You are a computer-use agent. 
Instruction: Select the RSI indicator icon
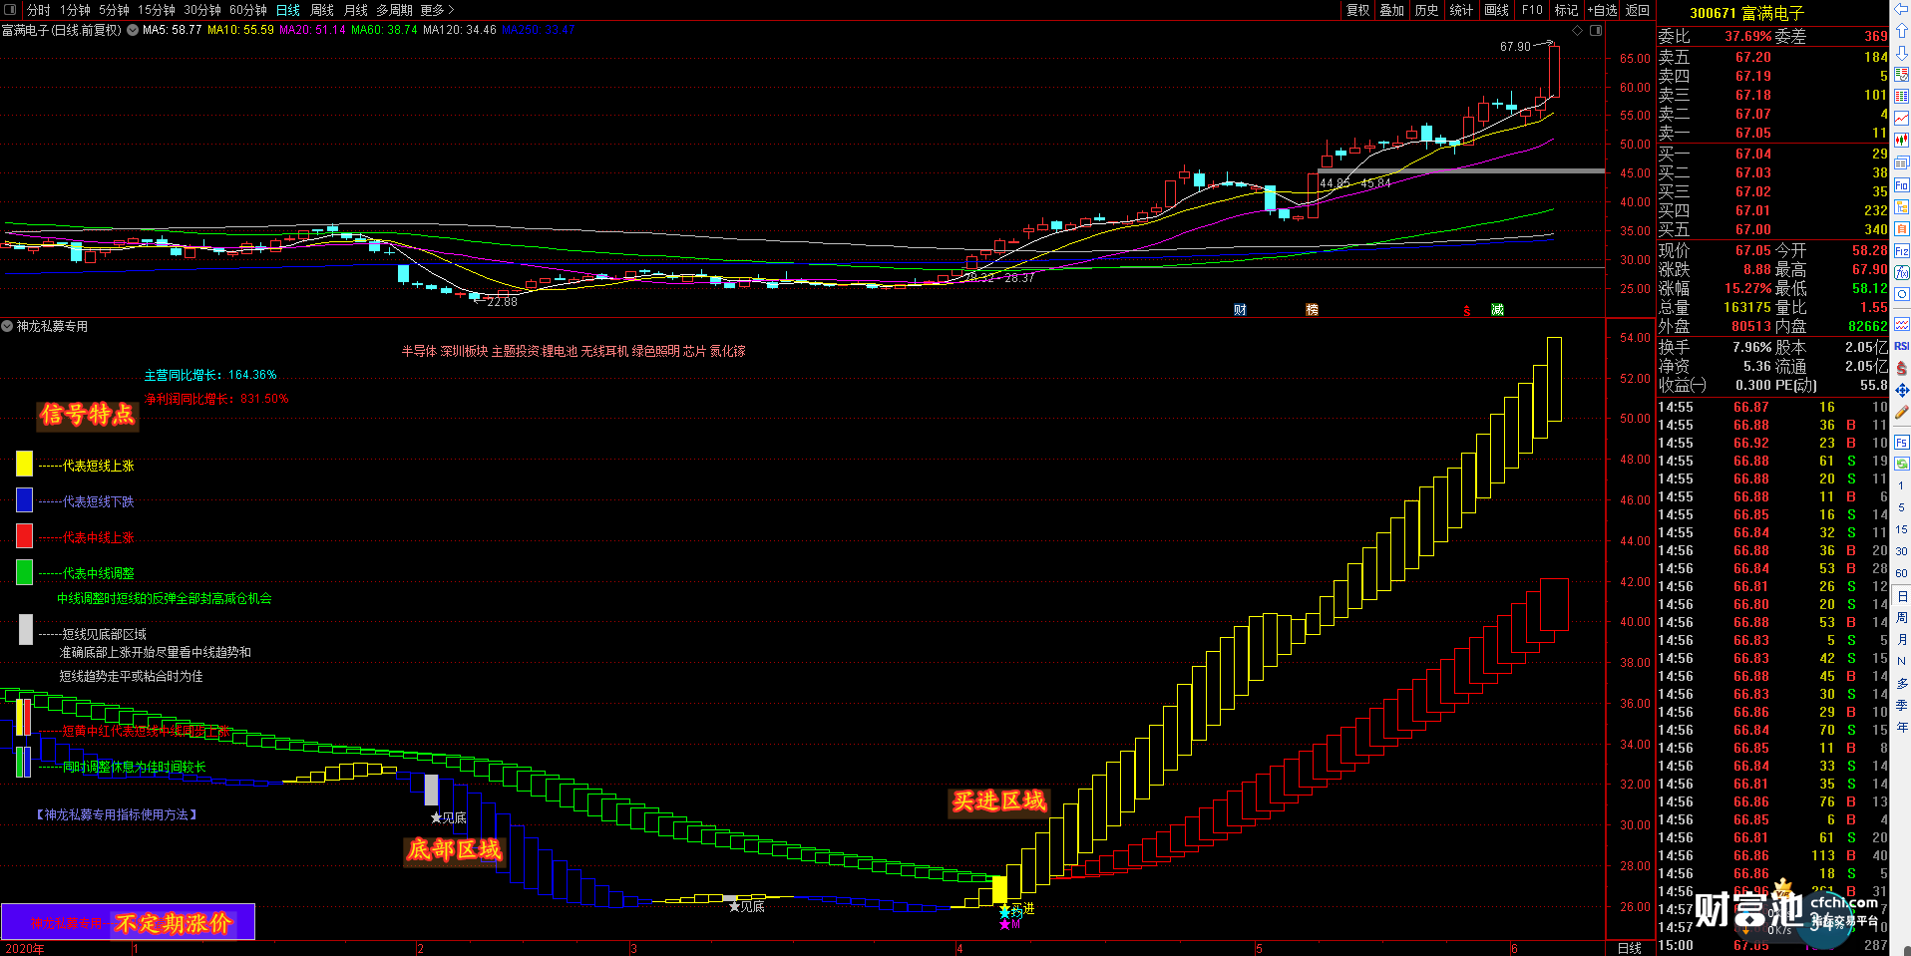[x=1902, y=346]
